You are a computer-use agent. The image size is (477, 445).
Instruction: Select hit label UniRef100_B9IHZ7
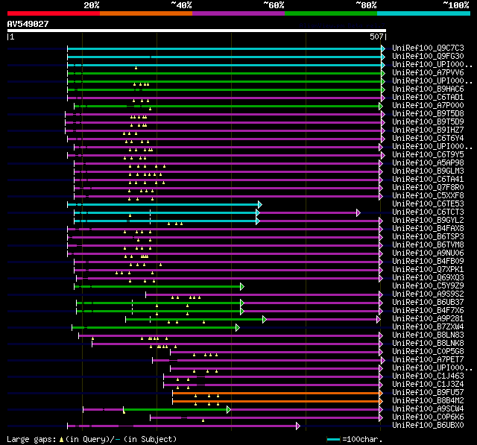click(428, 130)
